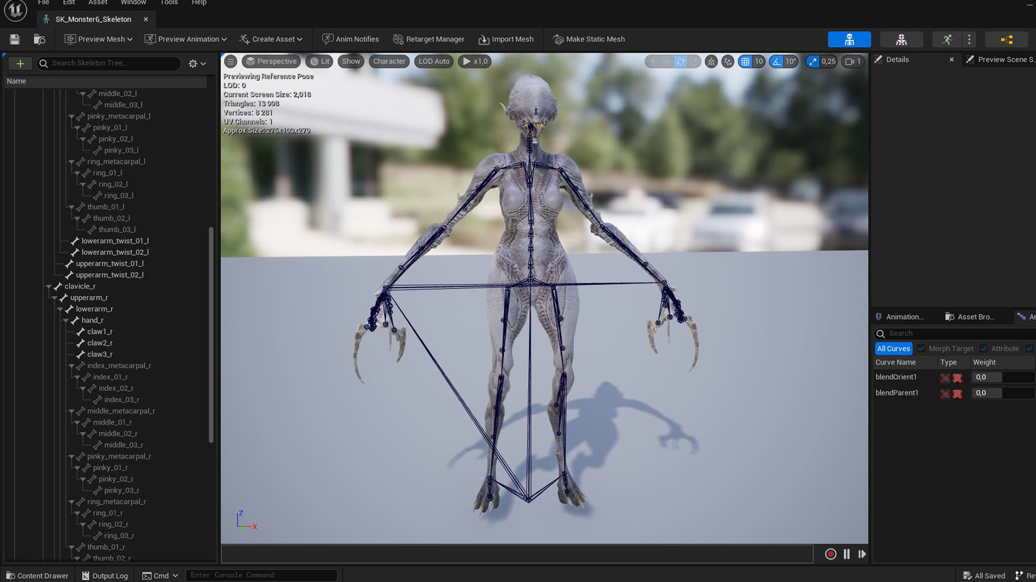This screenshot has width=1036, height=582.
Task: Toggle rotation angle snapping
Action: (x=776, y=61)
